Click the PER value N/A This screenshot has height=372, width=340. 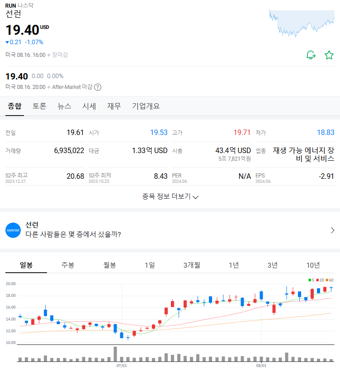(245, 176)
